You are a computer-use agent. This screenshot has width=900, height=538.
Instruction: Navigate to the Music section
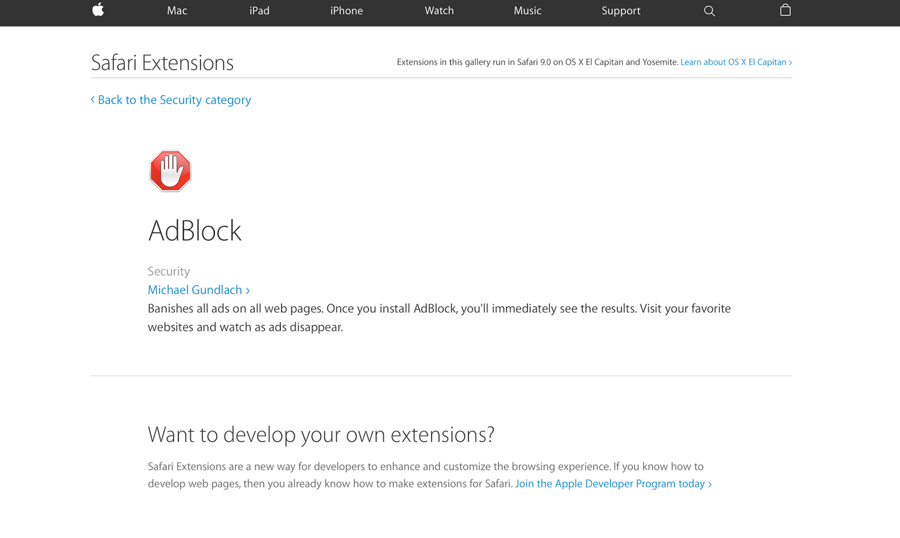pyautogui.click(x=528, y=11)
